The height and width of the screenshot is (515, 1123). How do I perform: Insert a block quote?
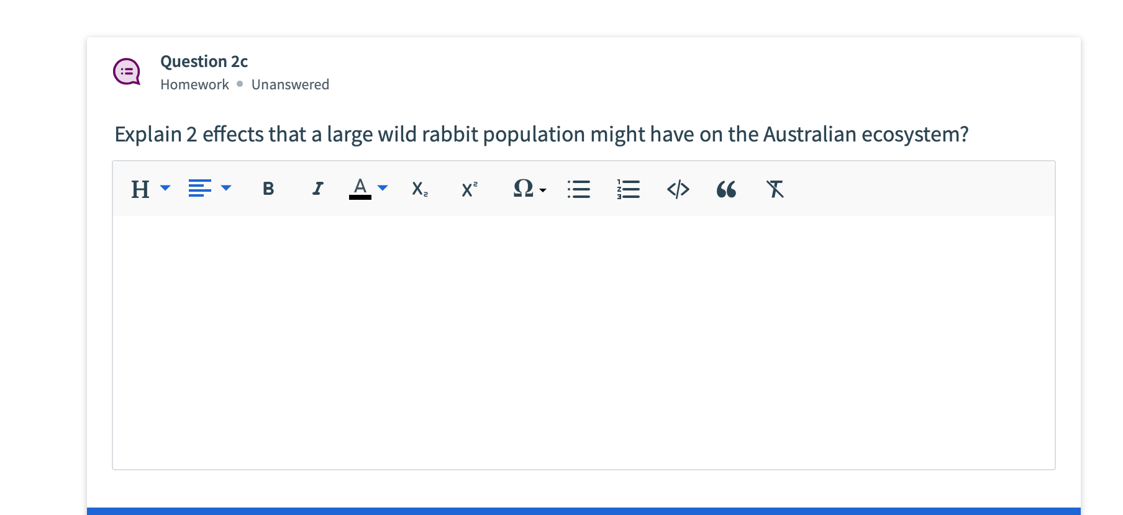click(726, 189)
